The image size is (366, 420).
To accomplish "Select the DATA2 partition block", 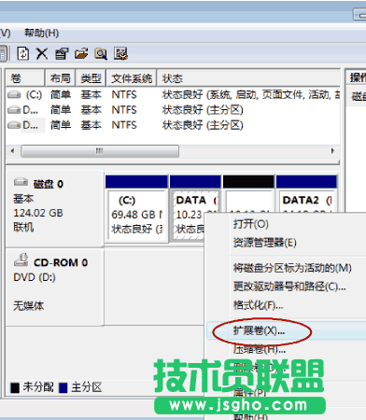I will click(306, 193).
